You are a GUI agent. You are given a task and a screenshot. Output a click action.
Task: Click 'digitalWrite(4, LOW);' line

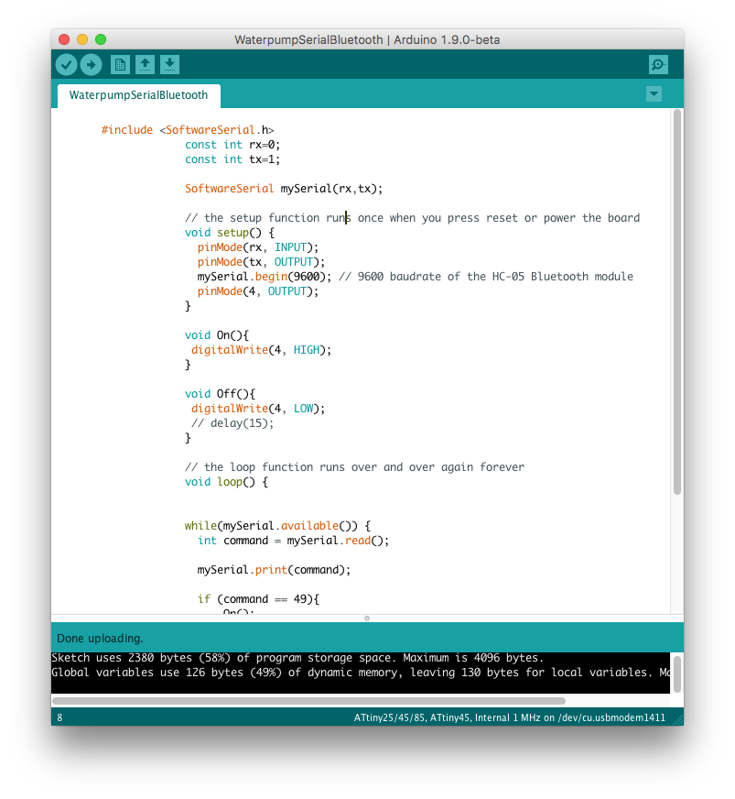(x=258, y=409)
